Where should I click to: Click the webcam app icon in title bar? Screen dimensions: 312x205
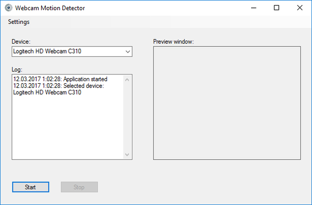click(8, 8)
